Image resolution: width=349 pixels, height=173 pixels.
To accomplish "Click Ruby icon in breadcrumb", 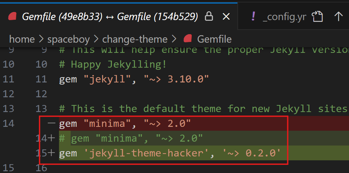I will coord(187,39).
